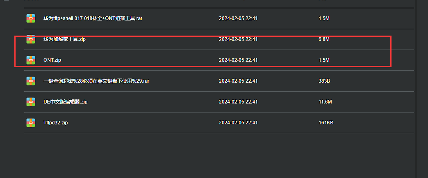Click the archive icon for 华为tftp+shell rar file
Image resolution: width=428 pixels, height=178 pixels.
point(31,18)
